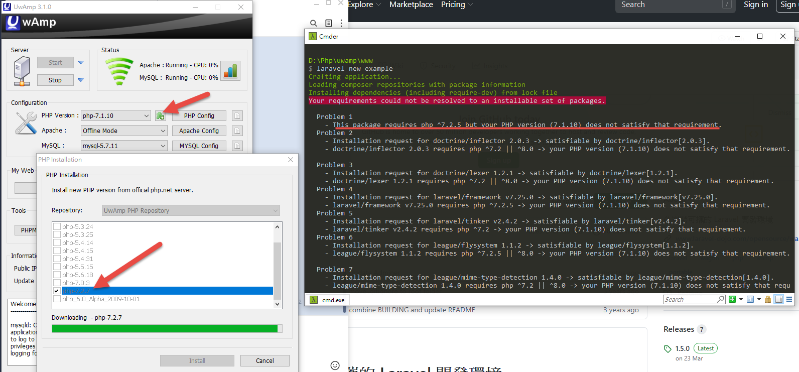Click the smiley emoji icon on page
This screenshot has height=372, width=799.
pos(335,365)
